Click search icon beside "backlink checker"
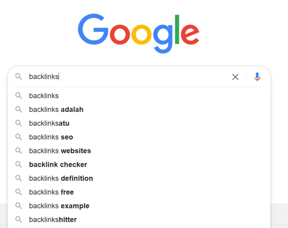This screenshot has height=228, width=288. pos(18,164)
